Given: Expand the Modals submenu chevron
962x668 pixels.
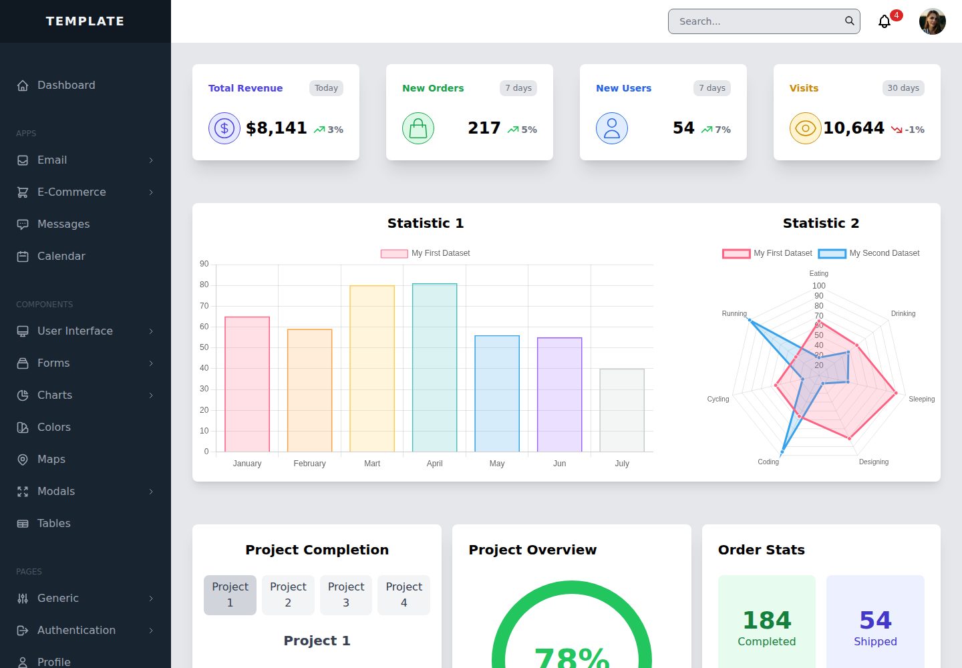Looking at the screenshot, I should [x=151, y=492].
